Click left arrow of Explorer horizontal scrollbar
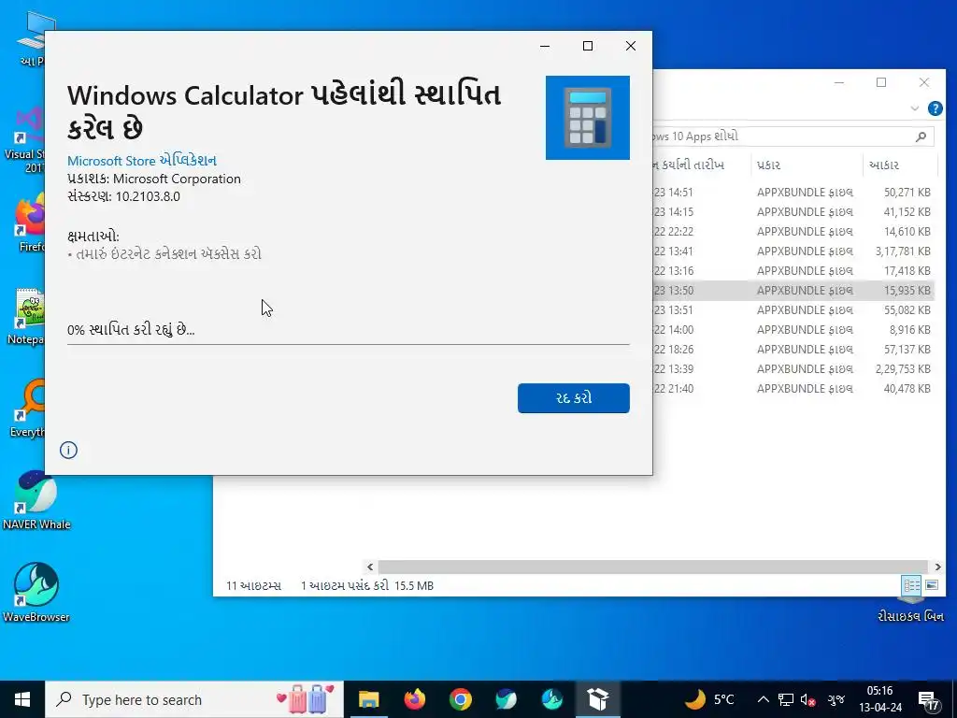957x718 pixels. pos(370,567)
